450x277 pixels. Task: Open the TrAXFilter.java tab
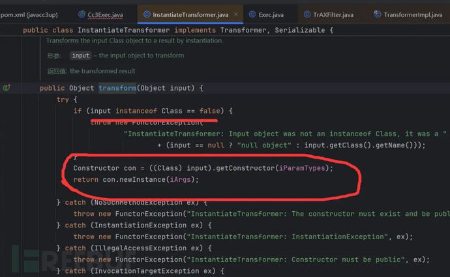pos(333,14)
